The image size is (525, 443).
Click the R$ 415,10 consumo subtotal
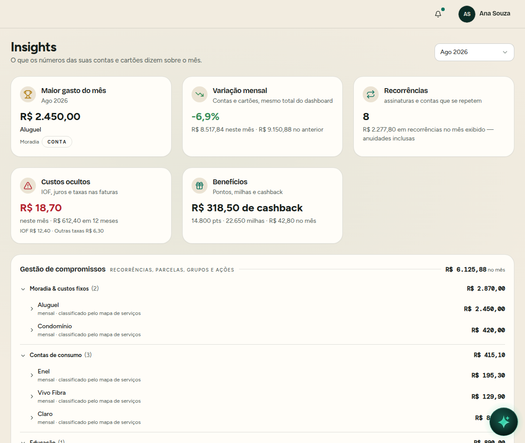[489, 355]
